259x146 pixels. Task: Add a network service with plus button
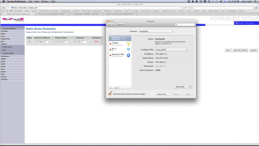(110, 88)
